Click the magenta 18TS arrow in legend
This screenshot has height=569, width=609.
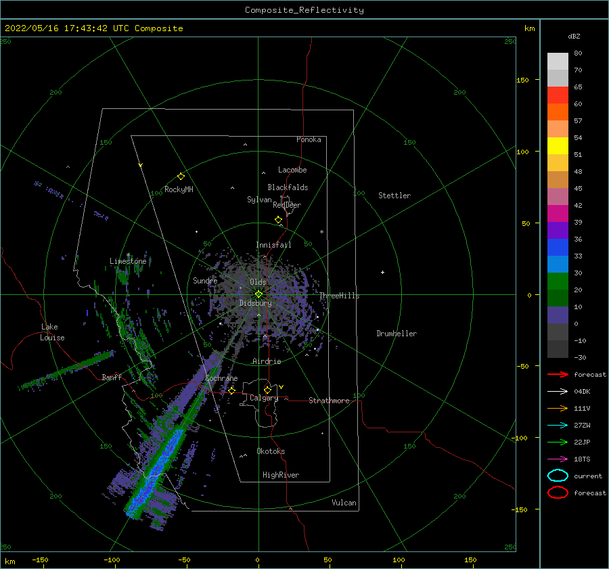click(558, 459)
